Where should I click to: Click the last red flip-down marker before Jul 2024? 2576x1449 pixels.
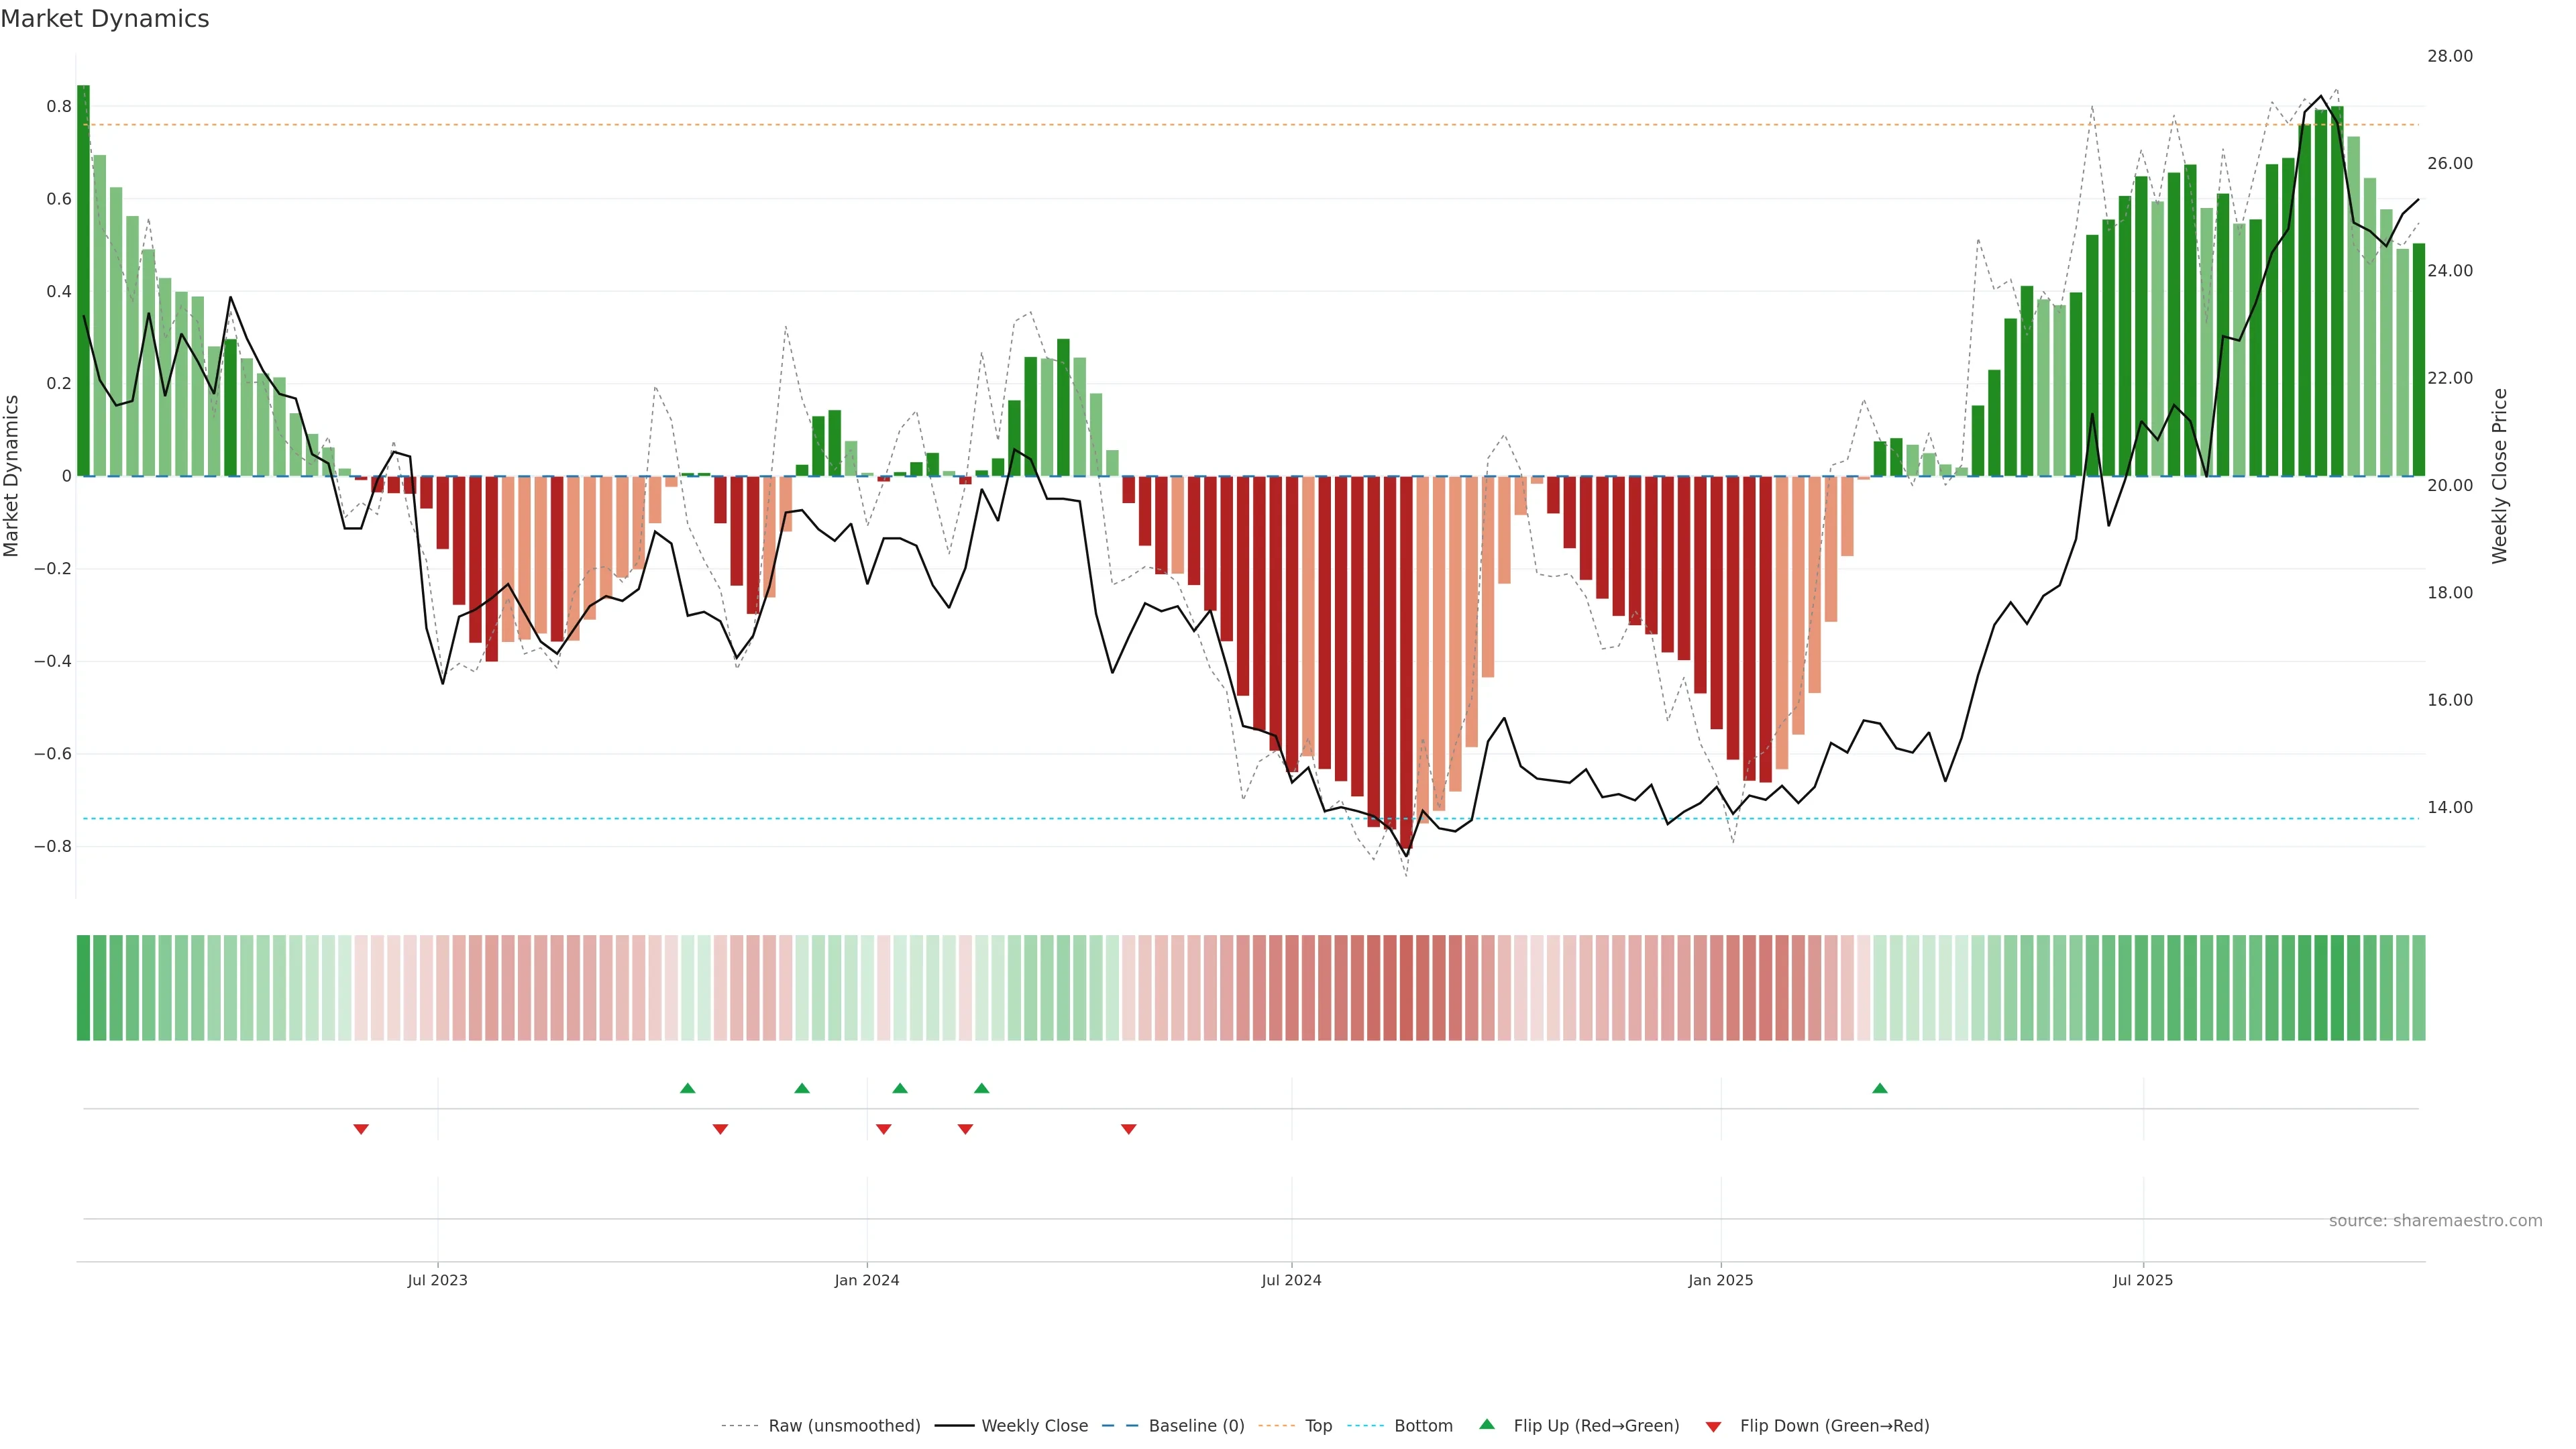click(1129, 1129)
